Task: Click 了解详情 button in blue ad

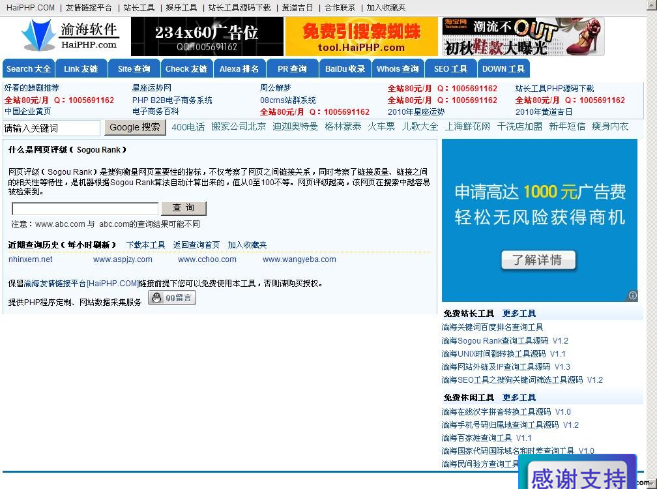Action: tap(538, 259)
